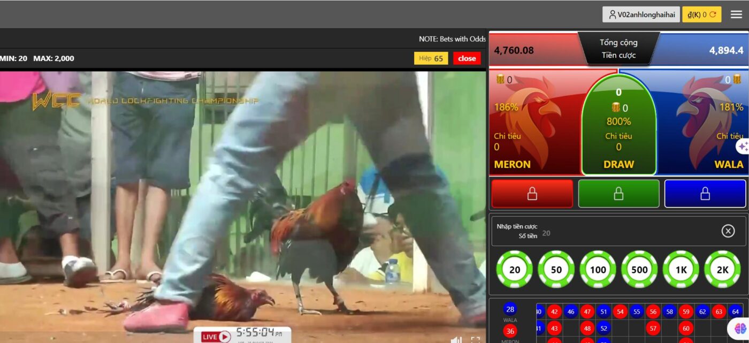This screenshot has height=343, width=749.
Task: Pick the 2K chip
Action: click(x=722, y=270)
